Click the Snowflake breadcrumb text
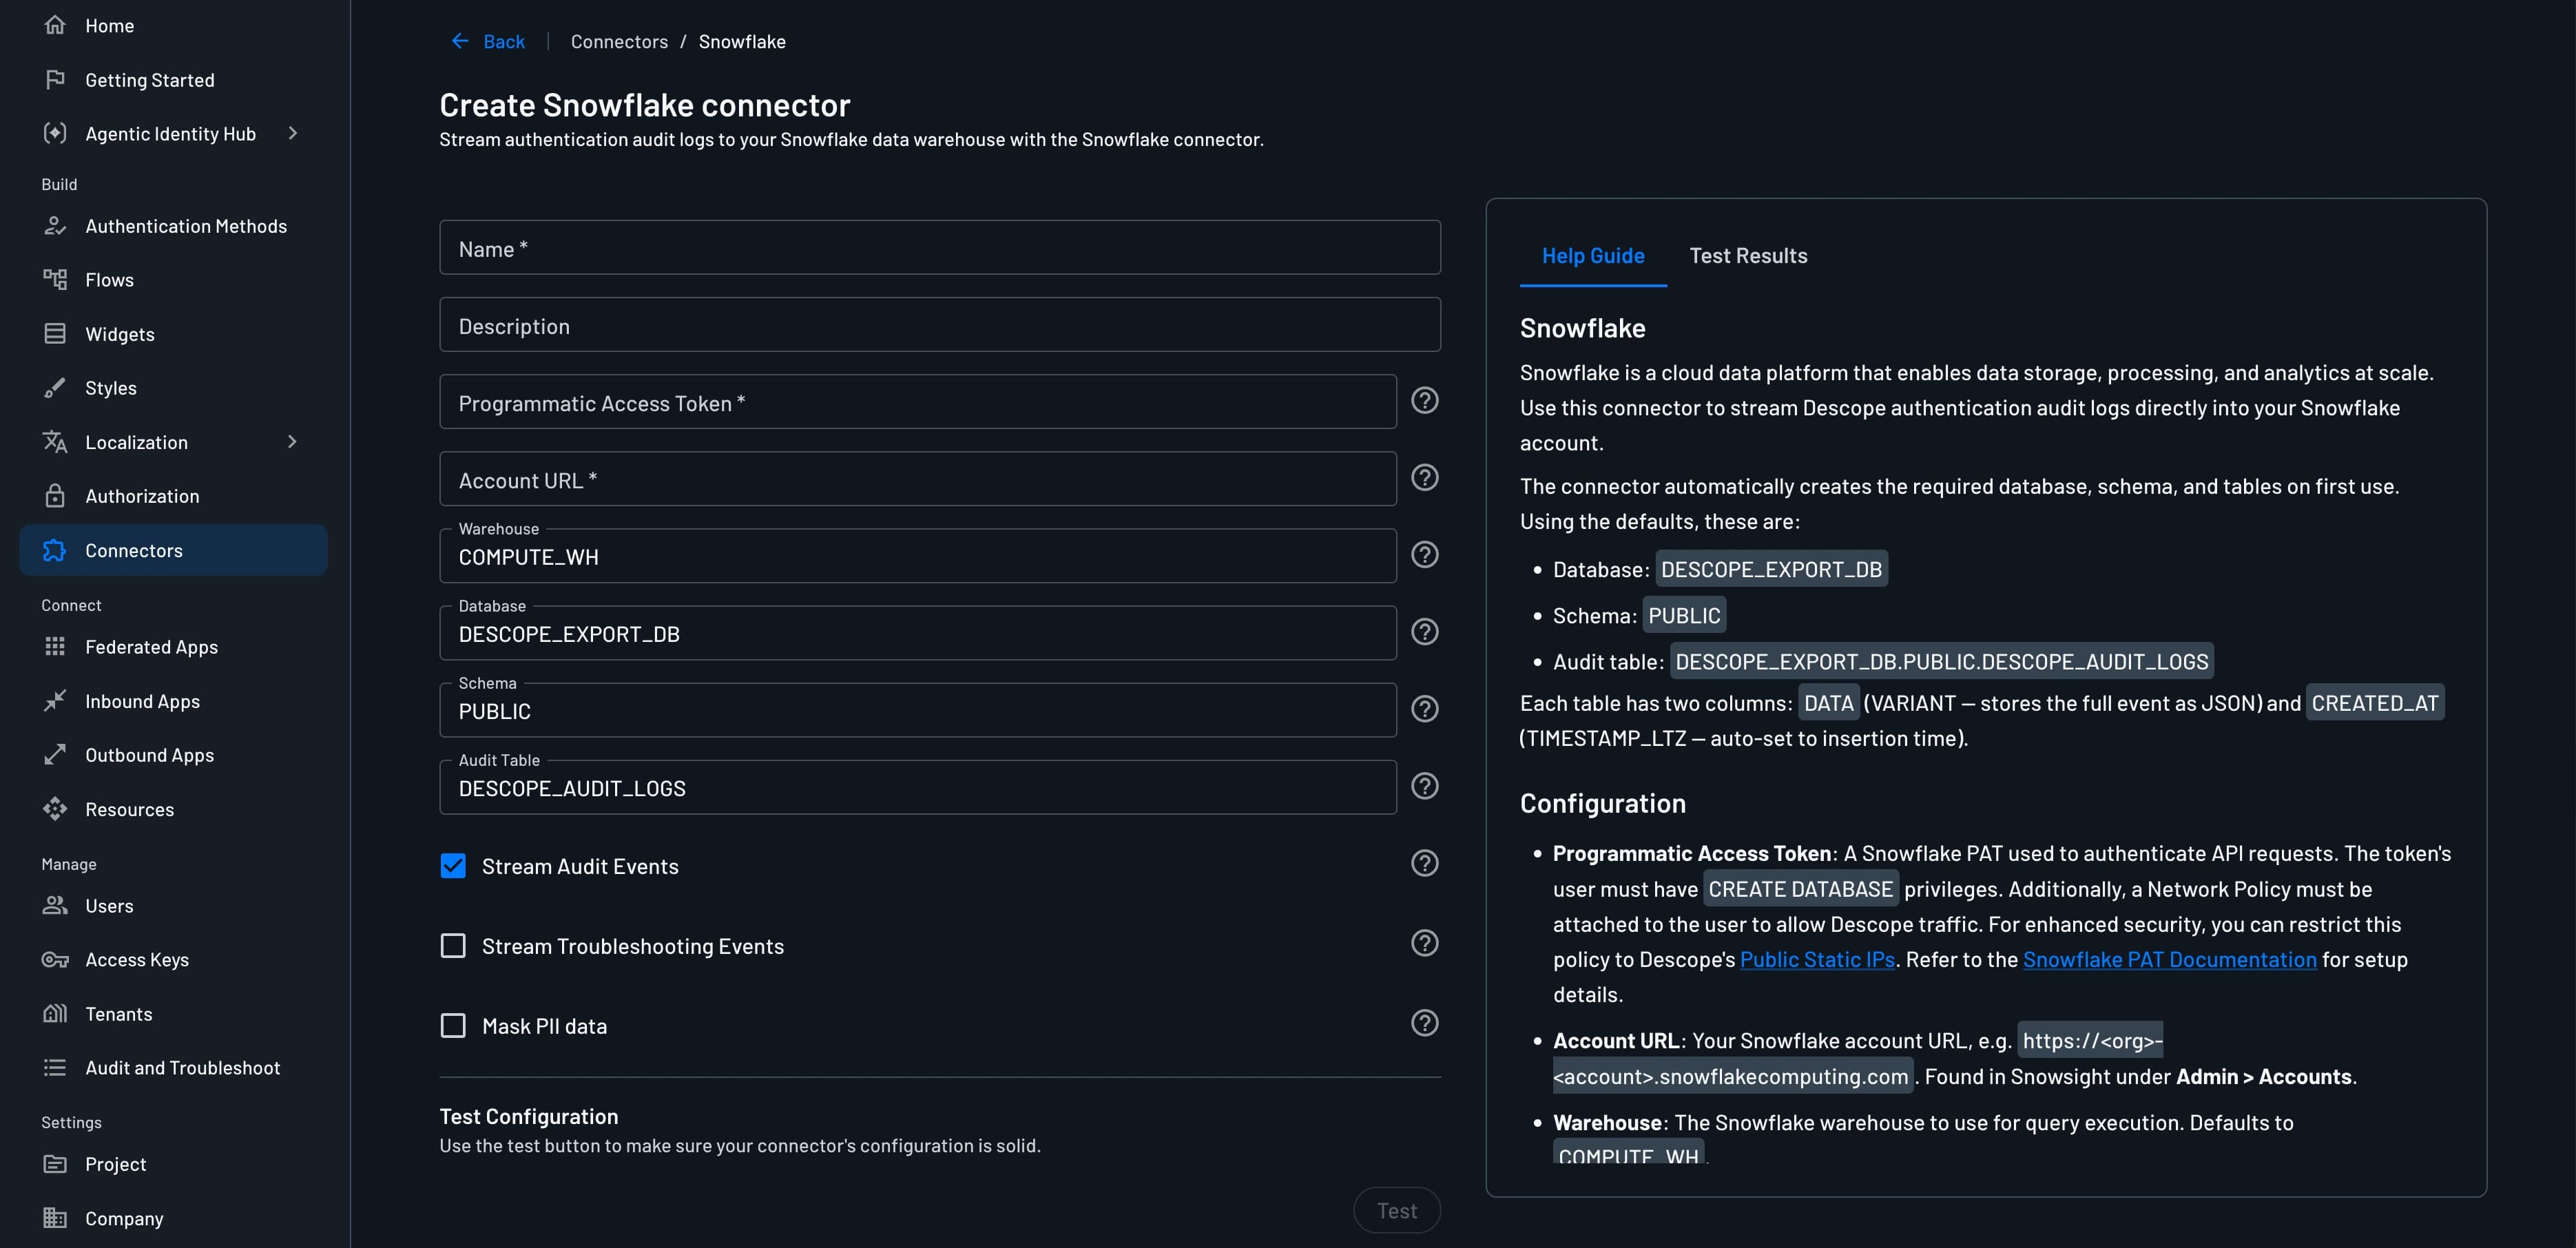Image resolution: width=2576 pixels, height=1248 pixels. click(x=742, y=41)
